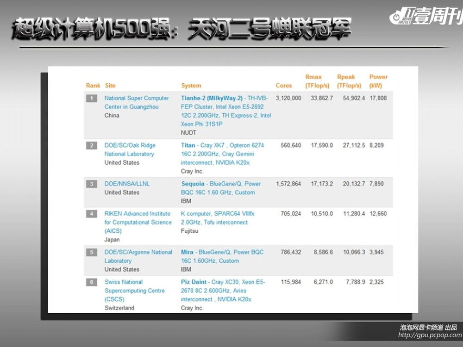Screen dimensions: 463x347
Task: Click the Rmax value 6,271.0
Action: tap(323, 282)
